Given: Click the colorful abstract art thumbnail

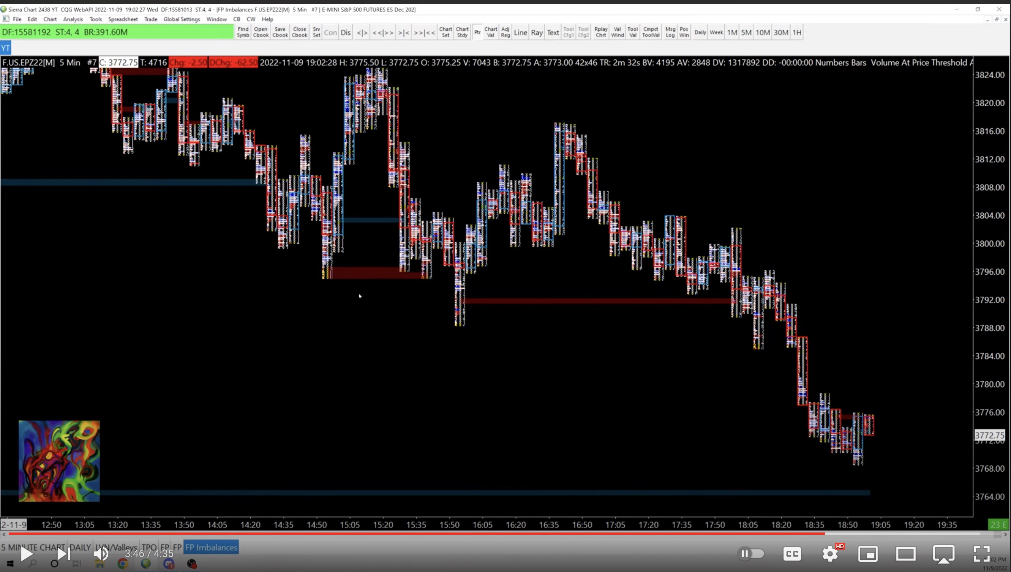Looking at the screenshot, I should [x=59, y=461].
